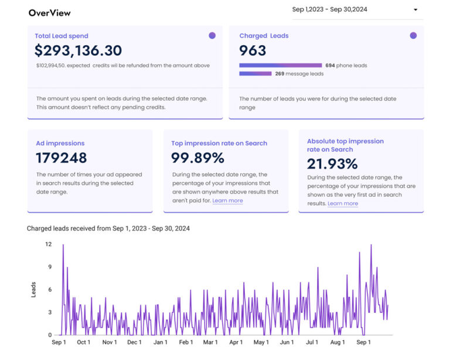450x358 pixels.
Task: Select the Ad impressions card title
Action: tap(60, 143)
